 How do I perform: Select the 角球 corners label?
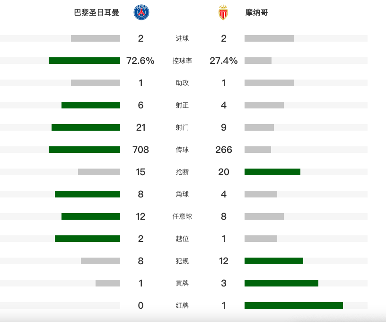pos(182,194)
